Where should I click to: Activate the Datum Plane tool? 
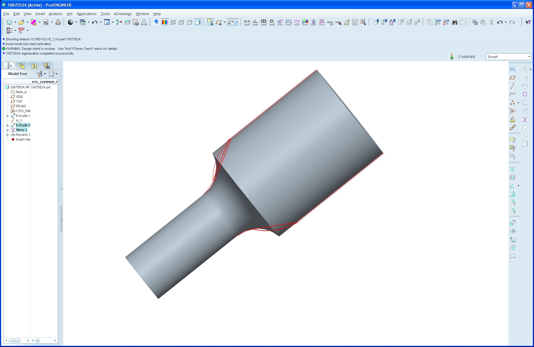[x=512, y=78]
